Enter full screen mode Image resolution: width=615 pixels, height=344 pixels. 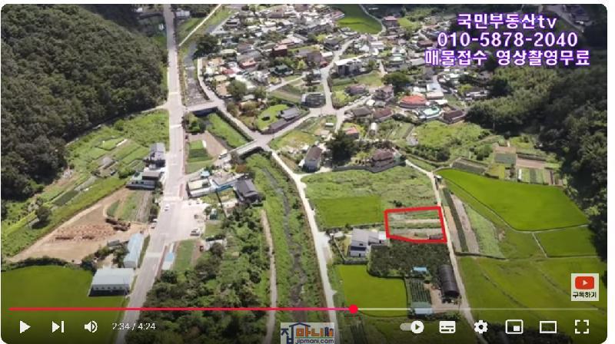pos(582,327)
